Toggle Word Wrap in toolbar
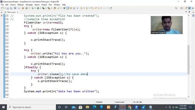The height and width of the screenshot is (110, 195). [71, 8]
